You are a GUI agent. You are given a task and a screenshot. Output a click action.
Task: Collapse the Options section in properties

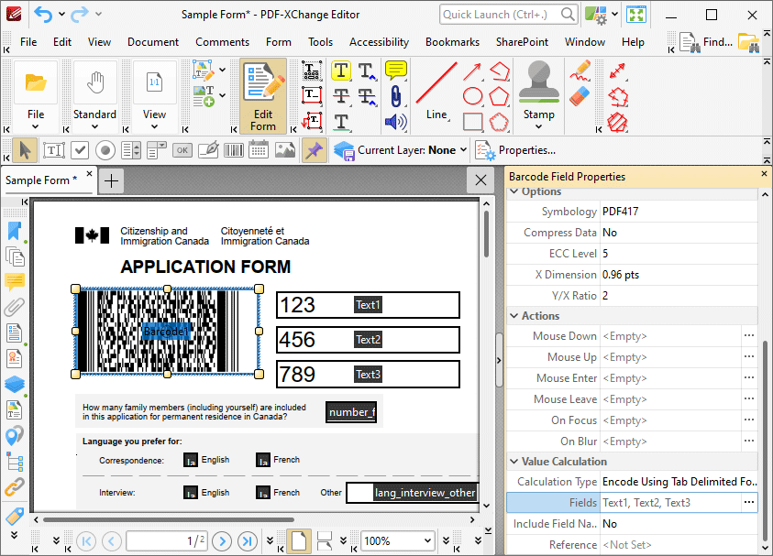click(514, 191)
